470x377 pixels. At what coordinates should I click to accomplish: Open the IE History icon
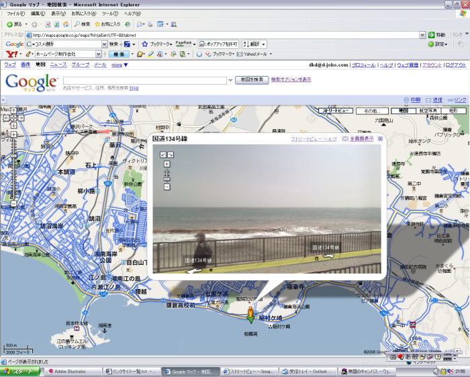pyautogui.click(x=128, y=25)
